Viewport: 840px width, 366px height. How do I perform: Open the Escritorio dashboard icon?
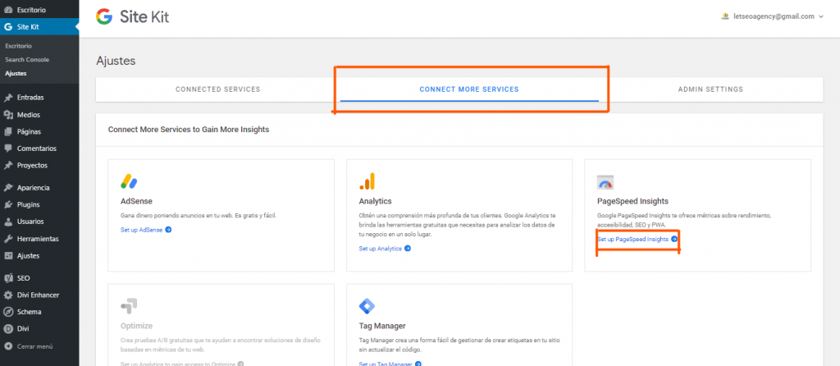(x=8, y=10)
